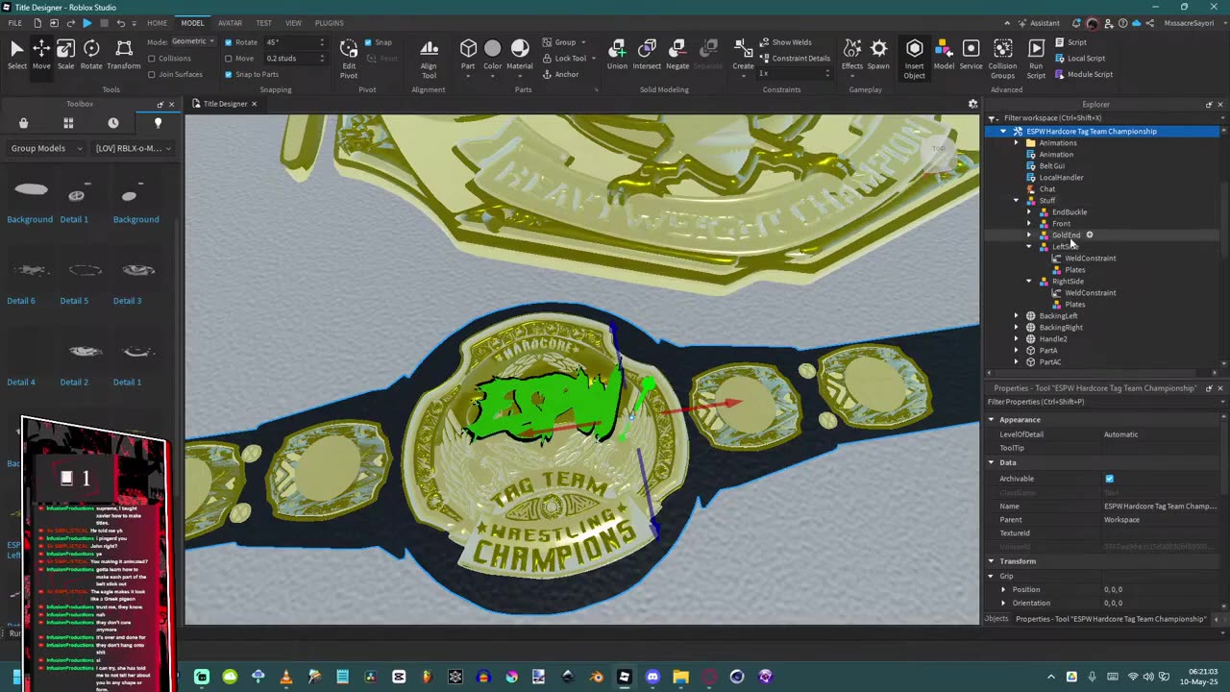Viewport: 1230px width, 692px height.
Task: Open the toolbox Recent clock tab
Action: tap(113, 123)
